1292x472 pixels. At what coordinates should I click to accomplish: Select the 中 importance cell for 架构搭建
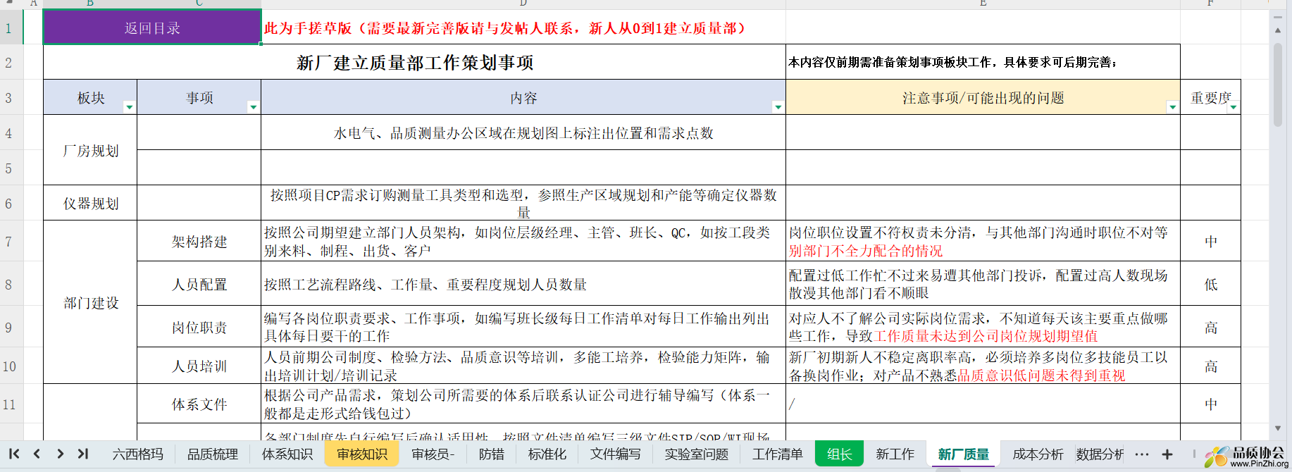click(1210, 242)
